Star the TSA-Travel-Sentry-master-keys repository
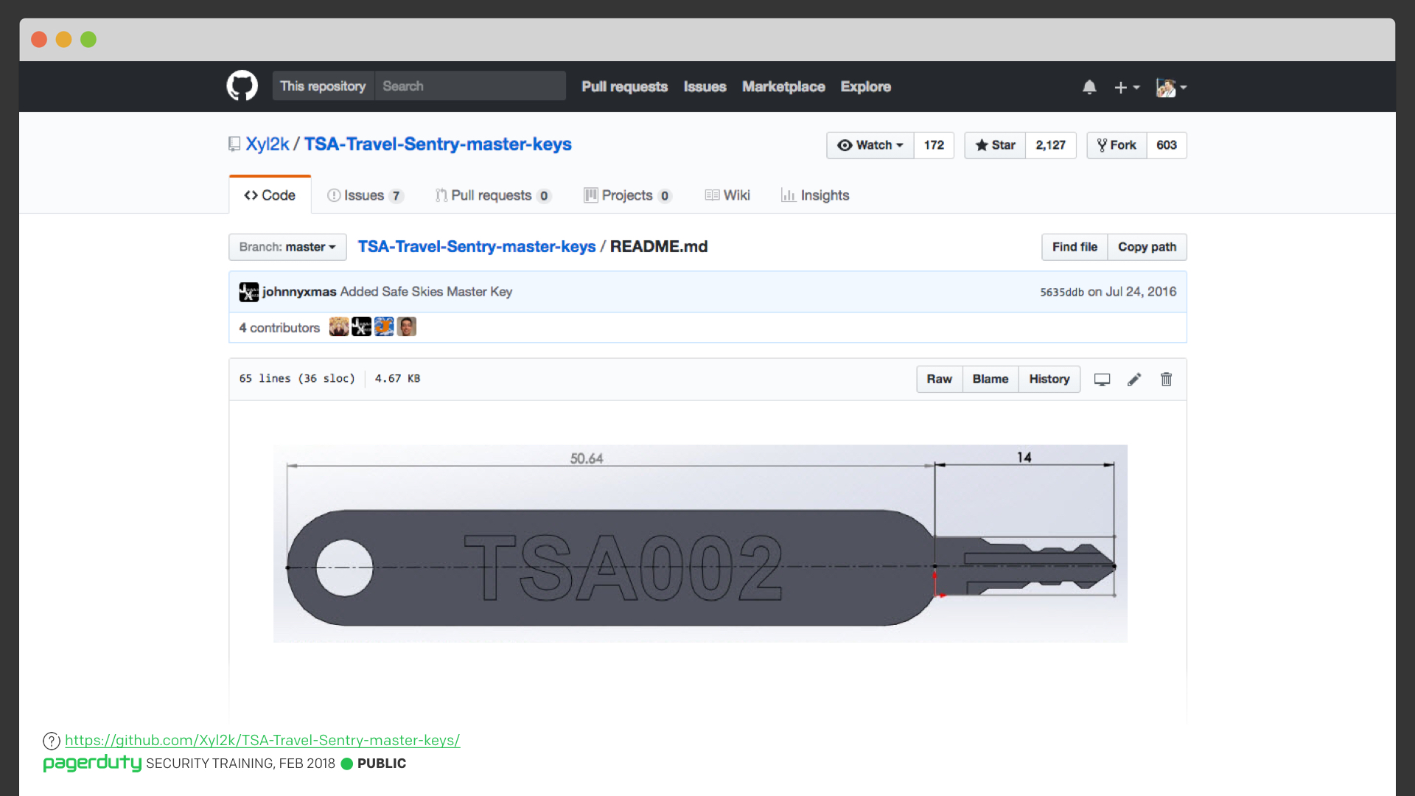1415x796 pixels. pyautogui.click(x=995, y=145)
